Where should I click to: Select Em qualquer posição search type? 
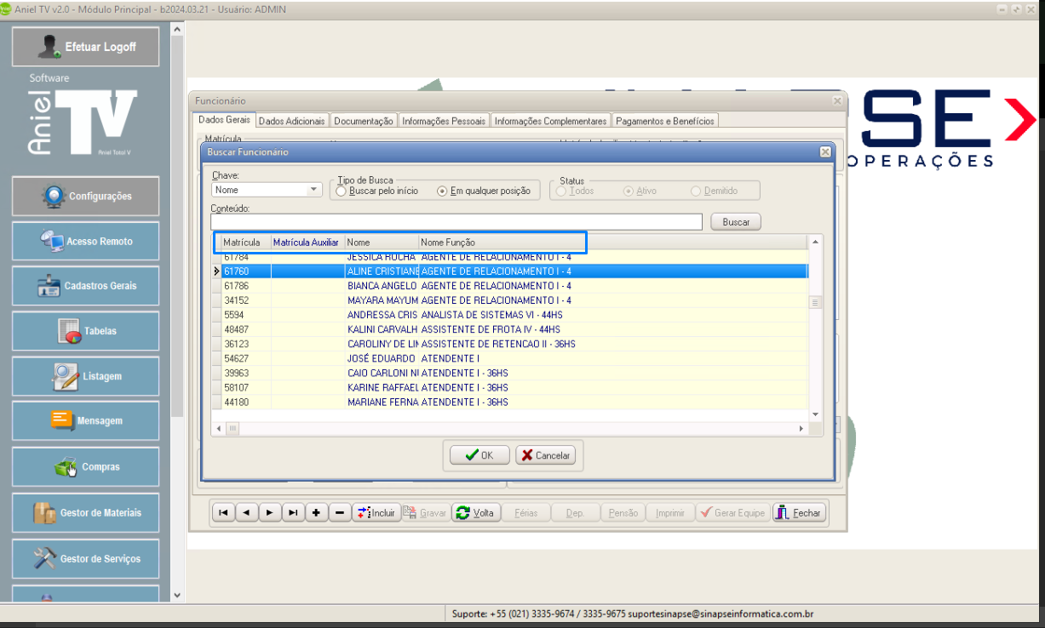pyautogui.click(x=442, y=191)
